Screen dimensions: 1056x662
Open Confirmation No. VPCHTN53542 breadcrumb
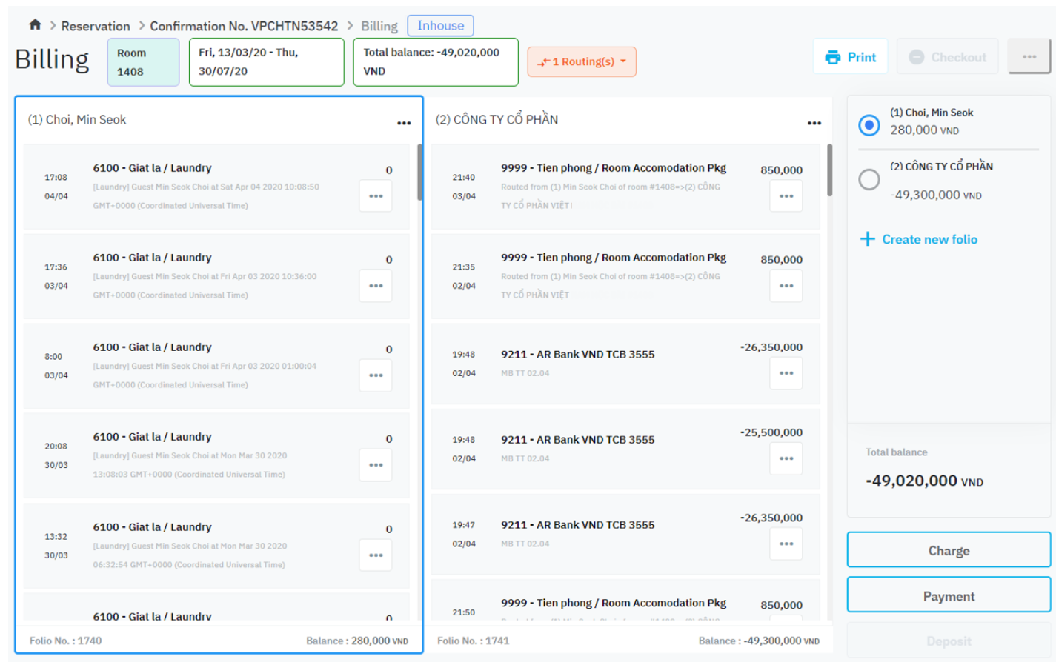point(244,26)
